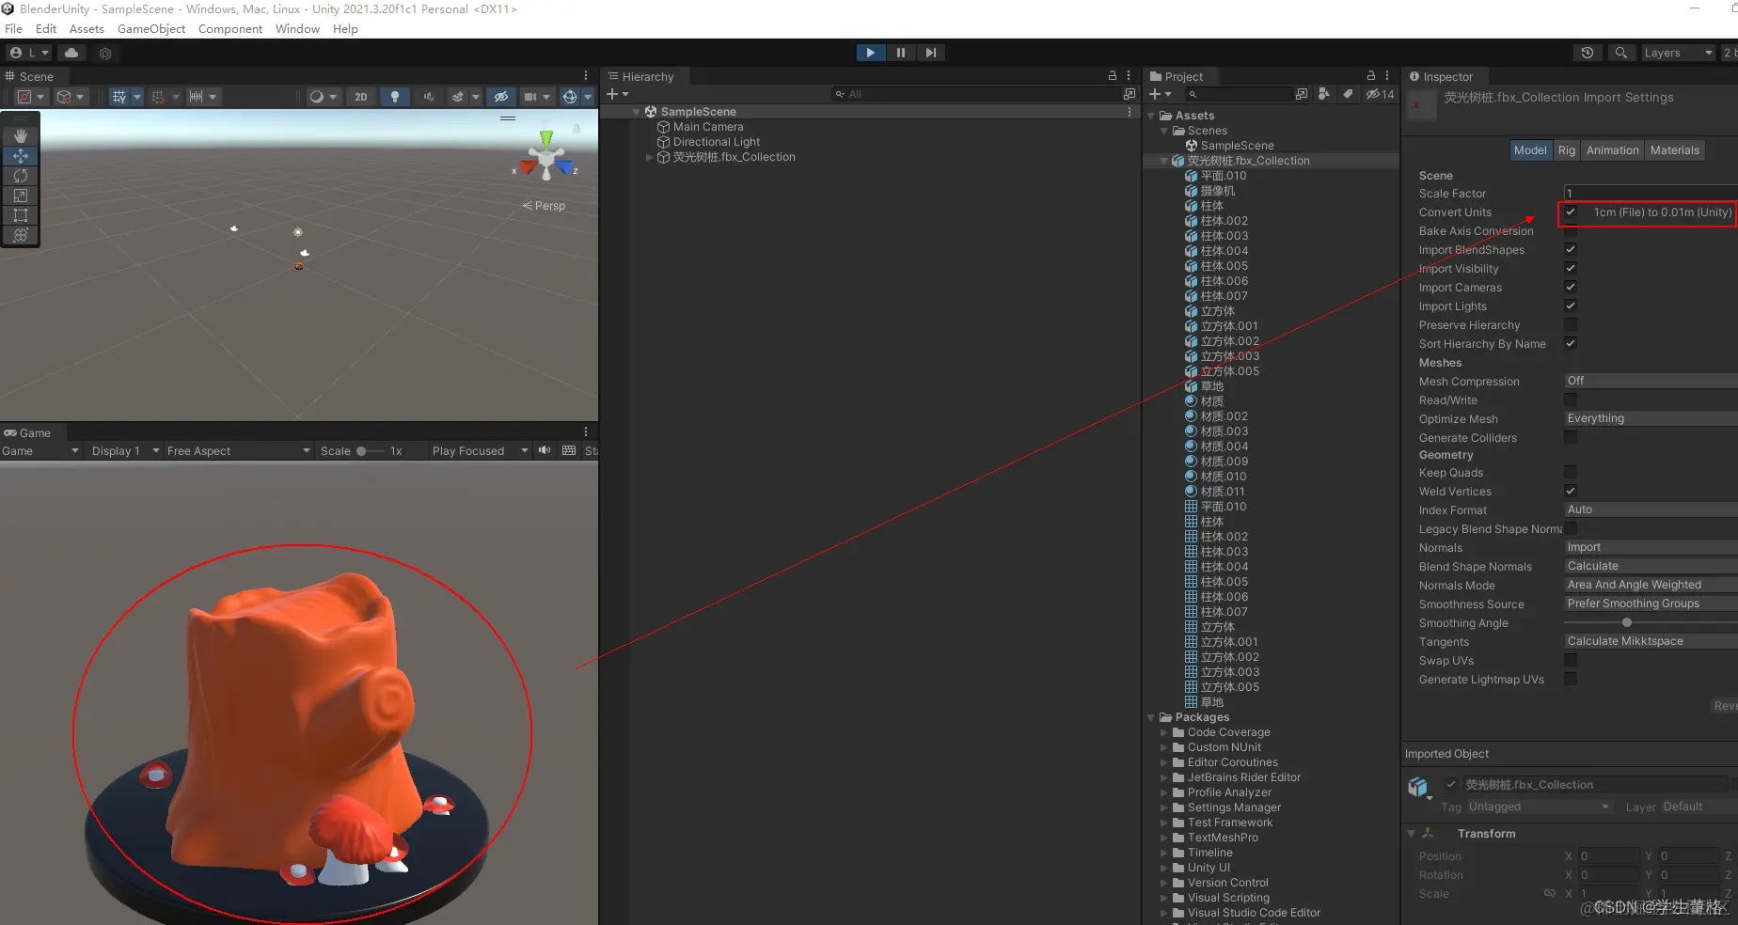This screenshot has height=925, width=1738.
Task: Open the Package Manager toolbar icon
Action: coord(105,54)
